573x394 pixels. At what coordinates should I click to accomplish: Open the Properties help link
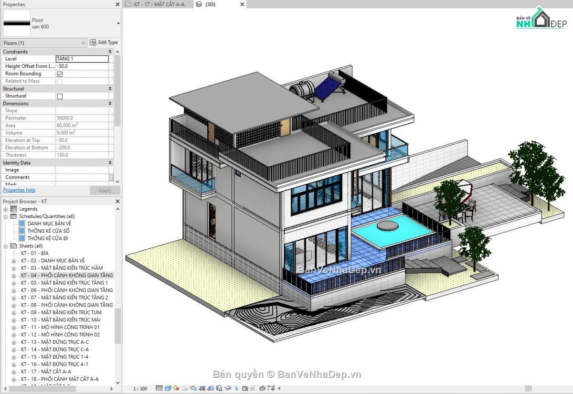19,190
